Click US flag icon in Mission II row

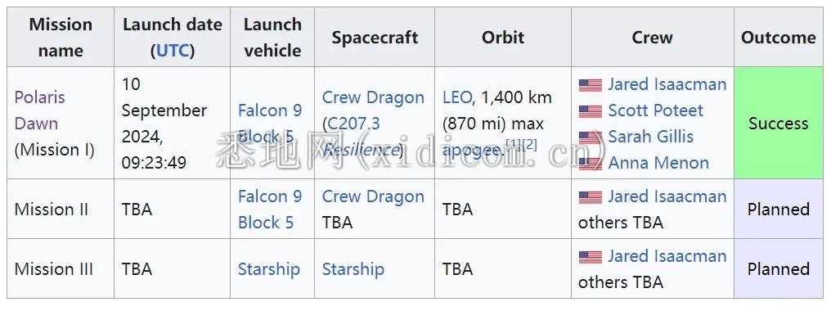[591, 197]
